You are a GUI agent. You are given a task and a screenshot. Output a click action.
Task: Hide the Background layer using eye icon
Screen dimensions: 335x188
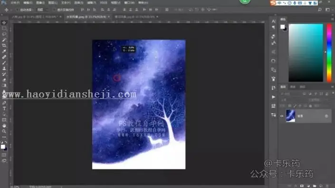(282, 116)
